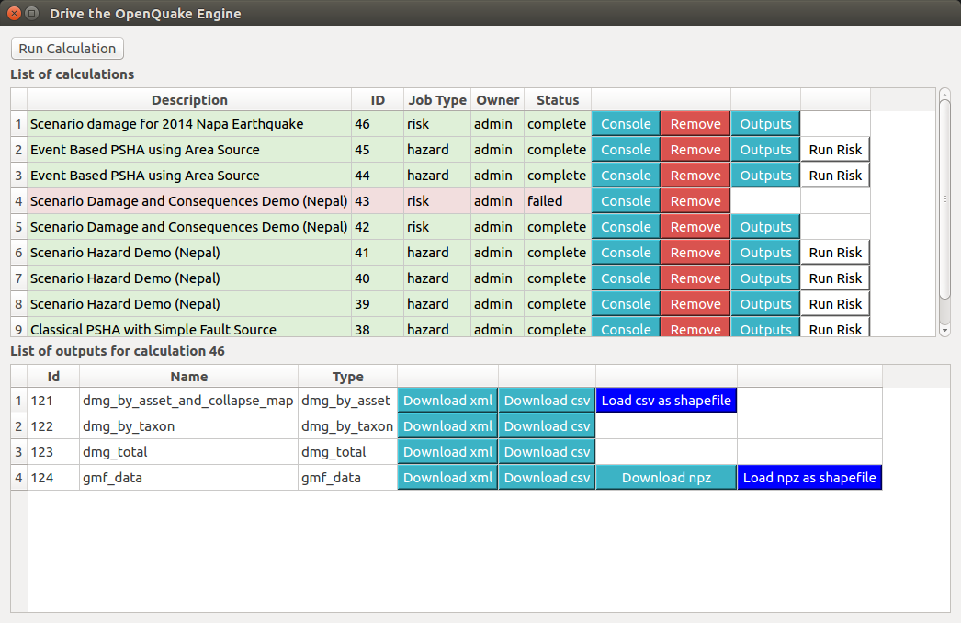Open Console for calculation 44
961x623 pixels.
(626, 176)
